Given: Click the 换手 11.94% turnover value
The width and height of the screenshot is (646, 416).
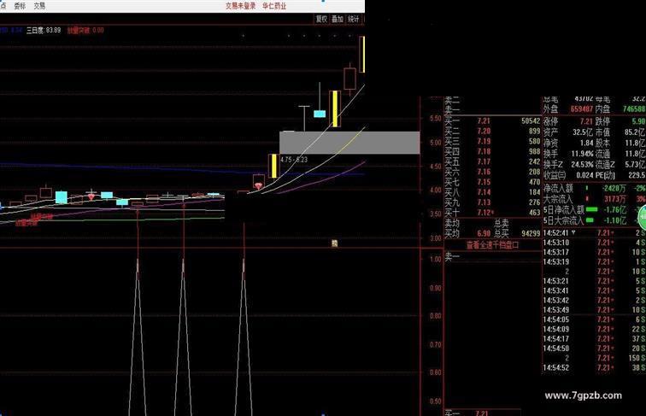Looking at the screenshot, I should (x=582, y=154).
